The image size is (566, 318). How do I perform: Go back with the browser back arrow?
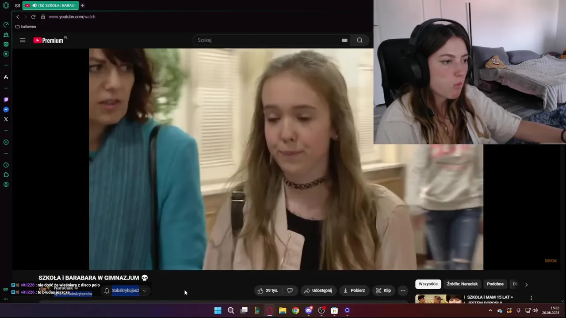coord(18,17)
